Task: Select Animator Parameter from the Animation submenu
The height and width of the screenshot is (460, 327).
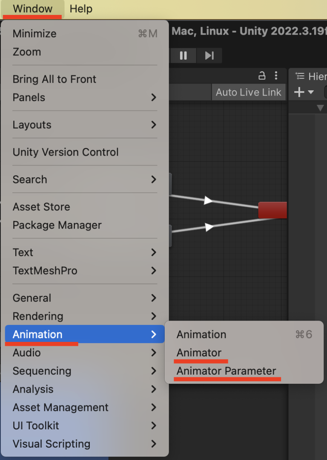Action: (x=227, y=371)
